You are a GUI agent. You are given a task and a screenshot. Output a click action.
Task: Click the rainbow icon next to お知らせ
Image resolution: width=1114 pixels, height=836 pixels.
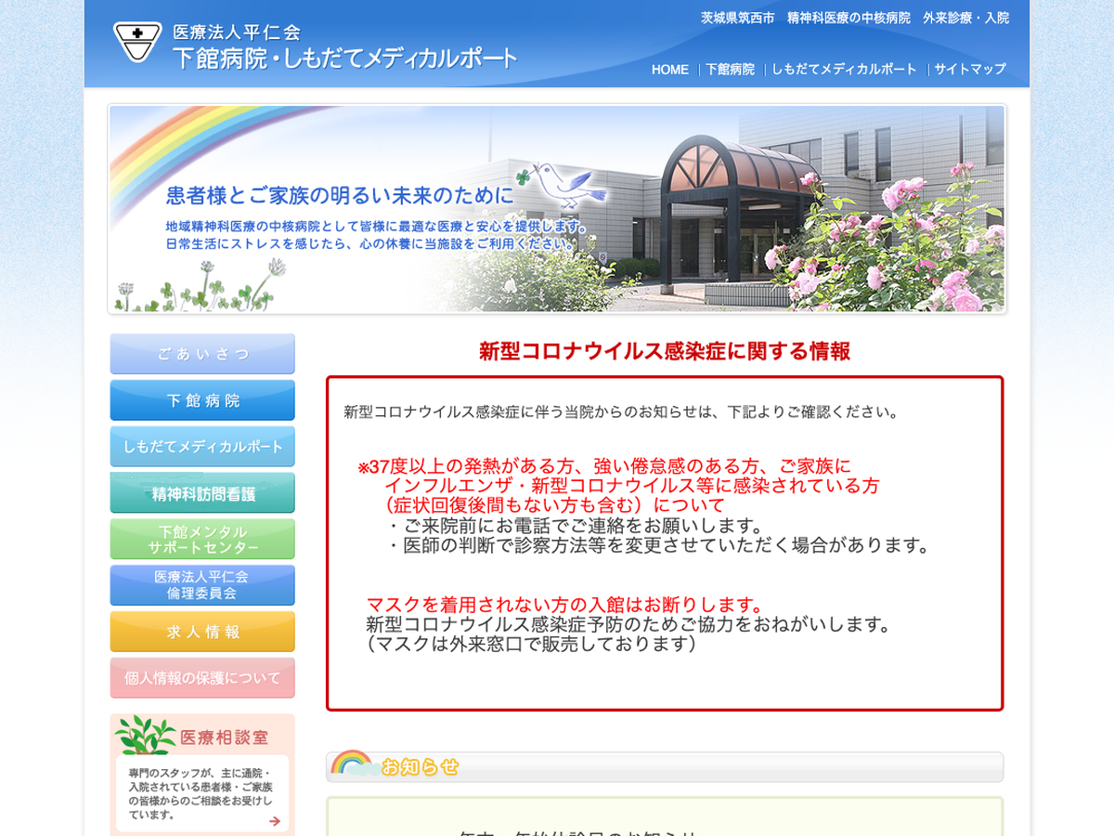[x=351, y=764]
